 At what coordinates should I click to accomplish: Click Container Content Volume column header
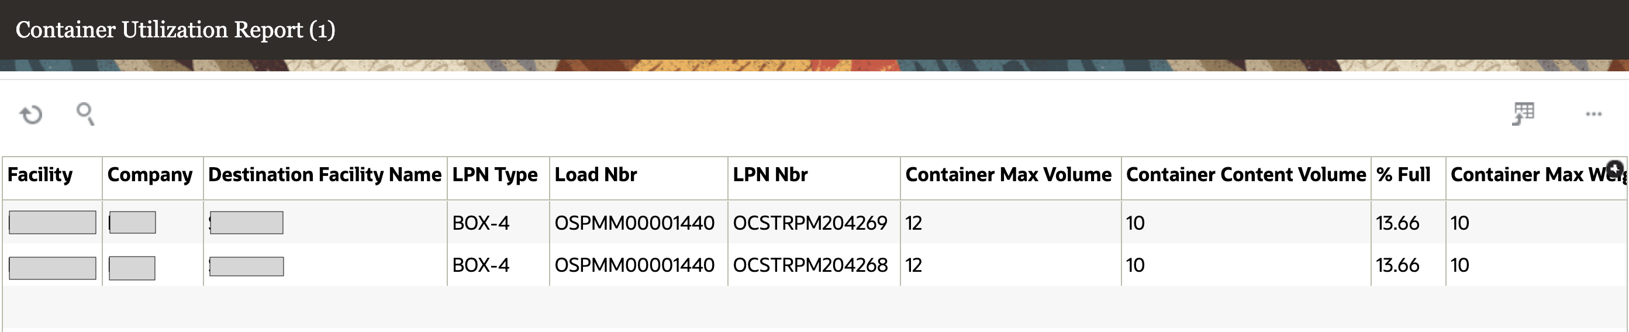point(1246,175)
